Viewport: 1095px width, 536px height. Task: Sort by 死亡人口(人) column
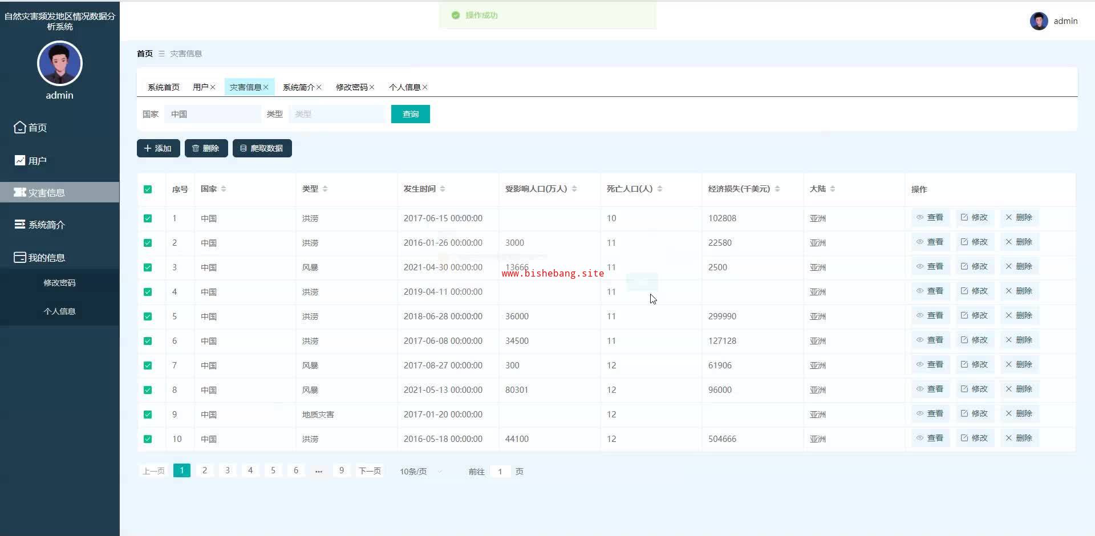[x=660, y=189]
